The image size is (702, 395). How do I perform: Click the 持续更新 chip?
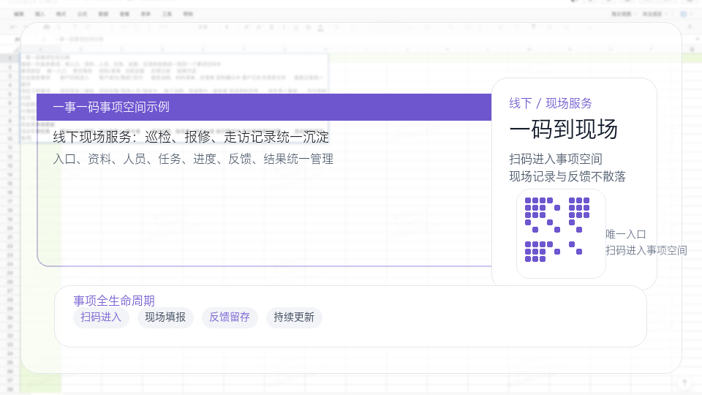coord(294,317)
